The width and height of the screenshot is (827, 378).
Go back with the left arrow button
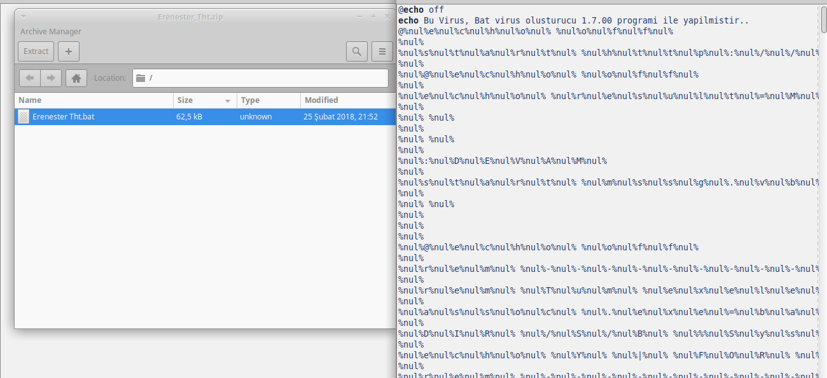pos(30,78)
